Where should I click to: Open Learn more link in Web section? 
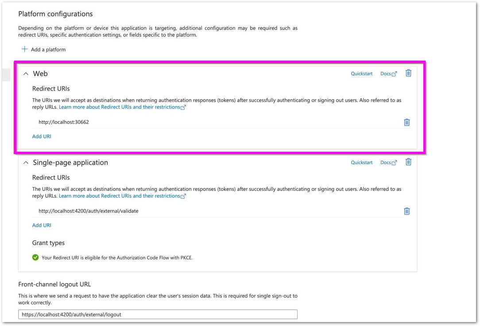(122, 107)
